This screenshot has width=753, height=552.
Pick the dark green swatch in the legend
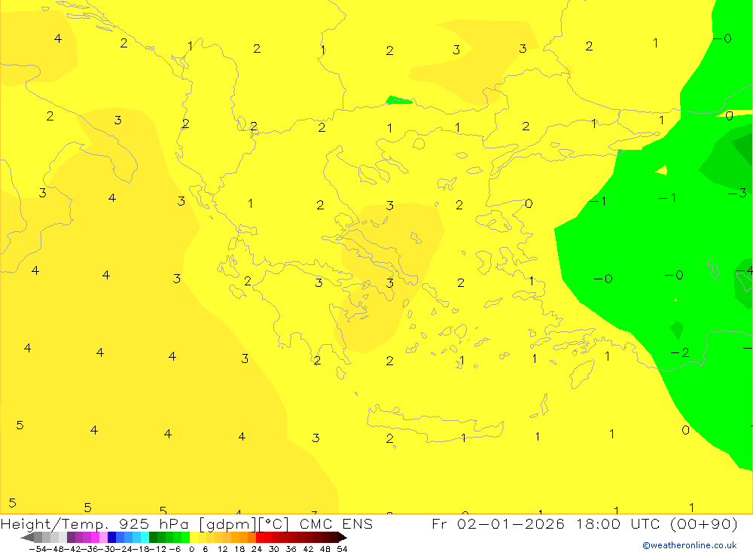(153, 537)
